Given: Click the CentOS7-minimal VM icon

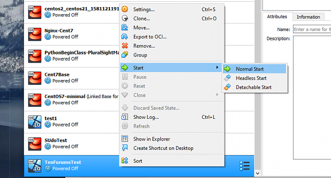Looking at the screenshot, I should click(x=35, y=100).
